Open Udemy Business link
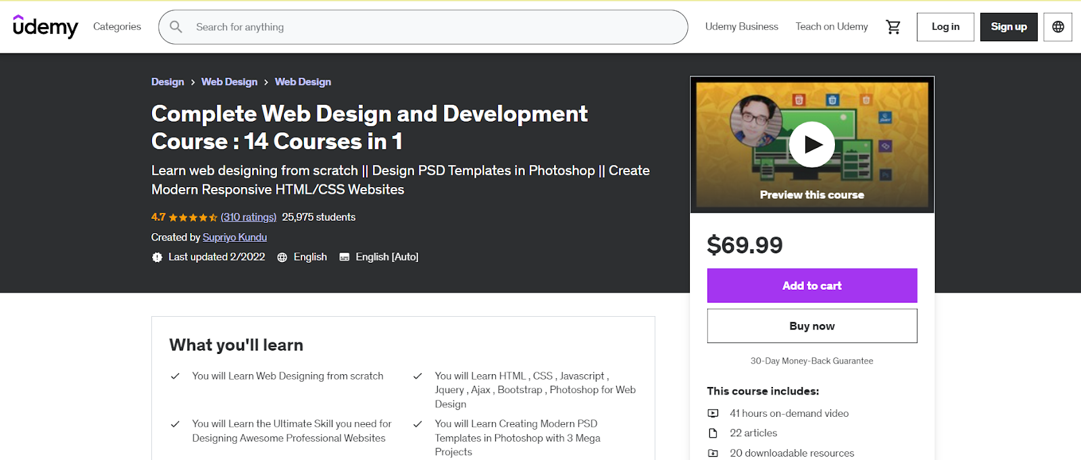This screenshot has height=460, width=1081. tap(741, 26)
